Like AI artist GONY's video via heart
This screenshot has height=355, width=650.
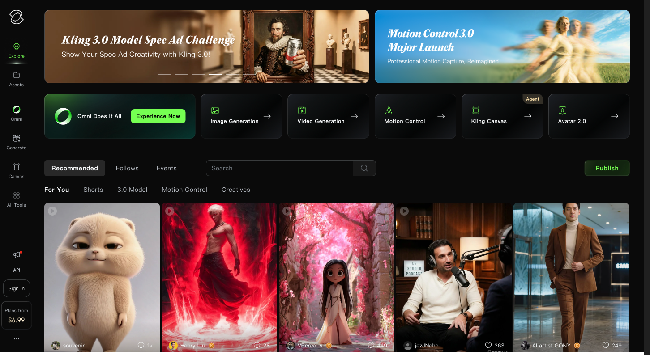click(606, 346)
